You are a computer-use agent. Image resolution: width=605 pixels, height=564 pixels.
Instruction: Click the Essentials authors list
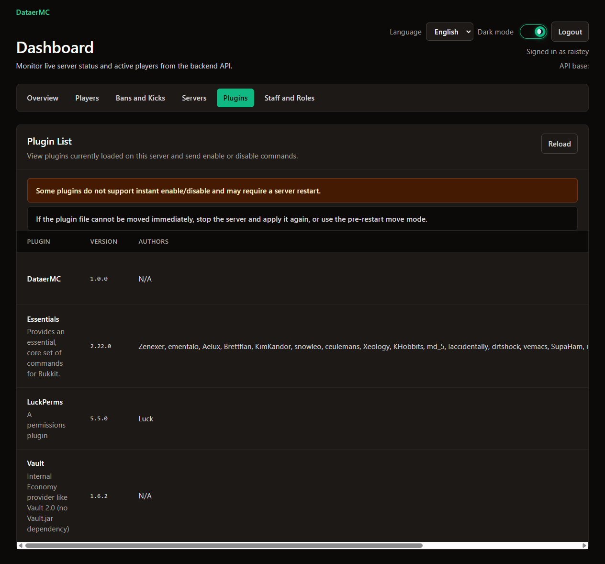(x=363, y=347)
